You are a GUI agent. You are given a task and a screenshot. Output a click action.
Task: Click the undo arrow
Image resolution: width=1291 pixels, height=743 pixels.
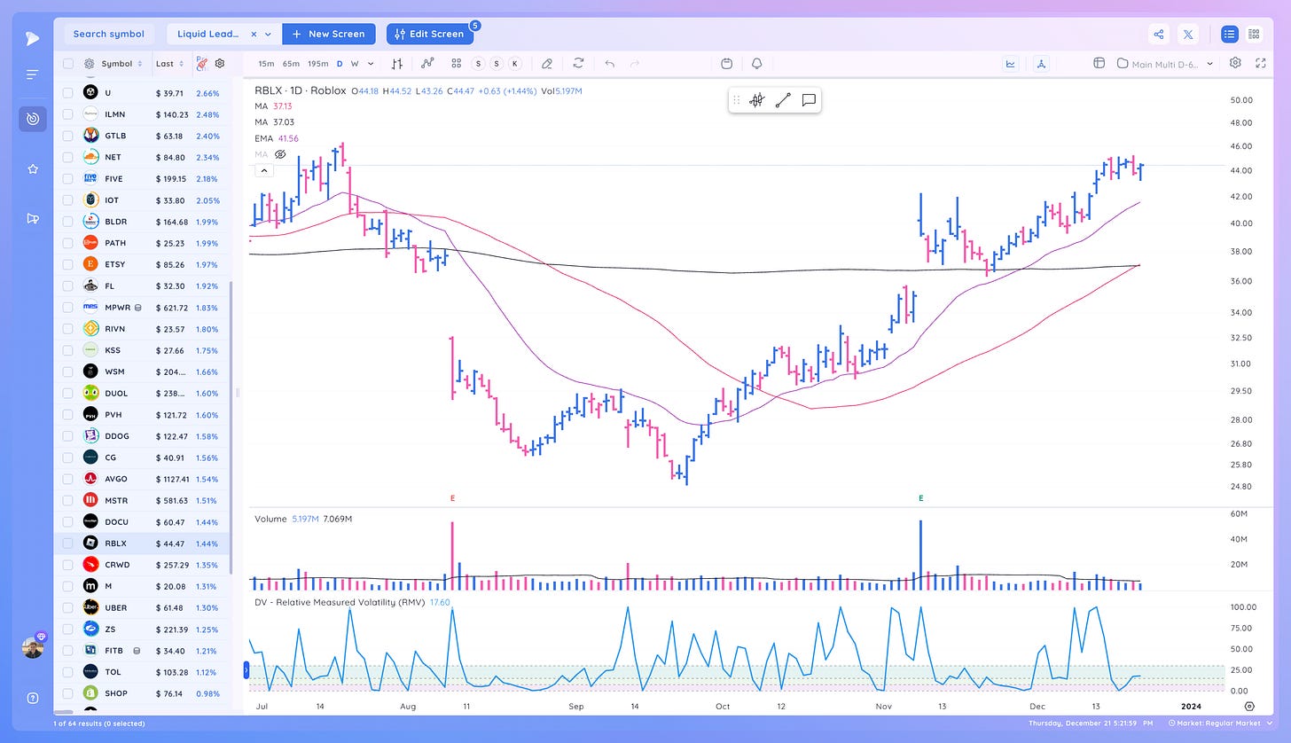coord(609,64)
